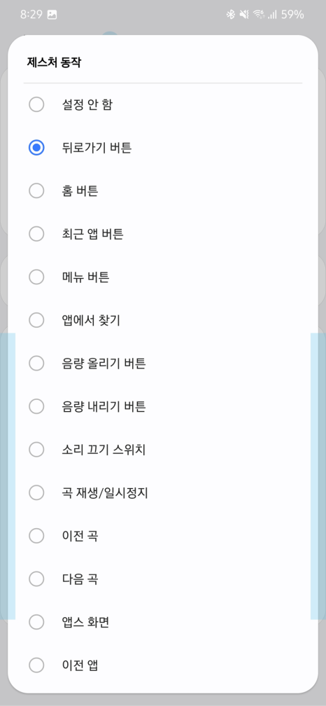Pick the 이전 곡 radio option

[163, 537]
